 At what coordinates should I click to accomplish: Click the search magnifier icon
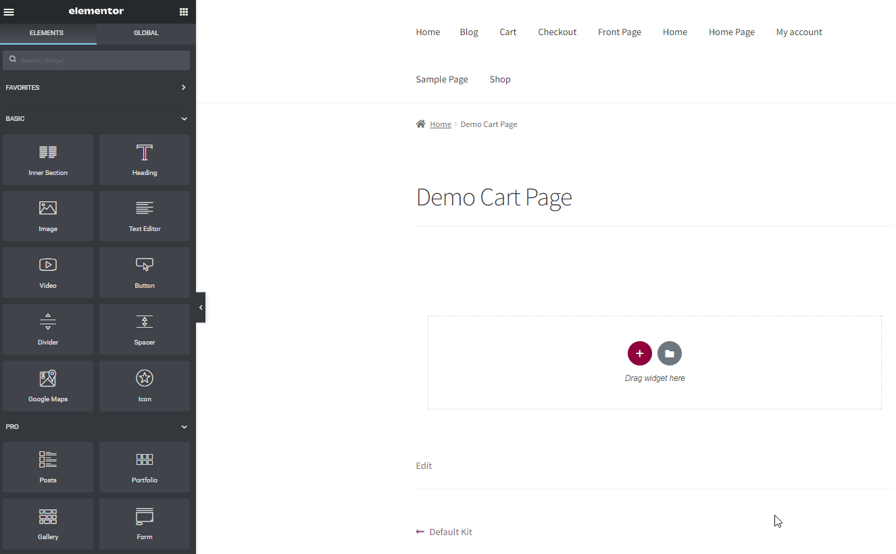(13, 59)
